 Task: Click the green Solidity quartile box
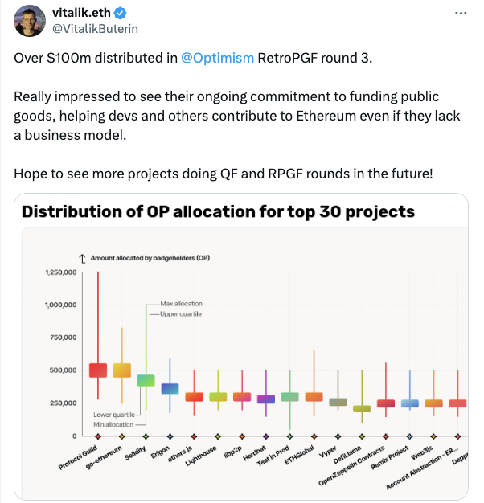pos(146,380)
